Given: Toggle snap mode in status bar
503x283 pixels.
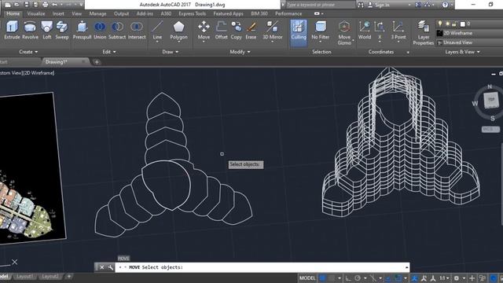Looking at the screenshot, I should (x=332, y=277).
